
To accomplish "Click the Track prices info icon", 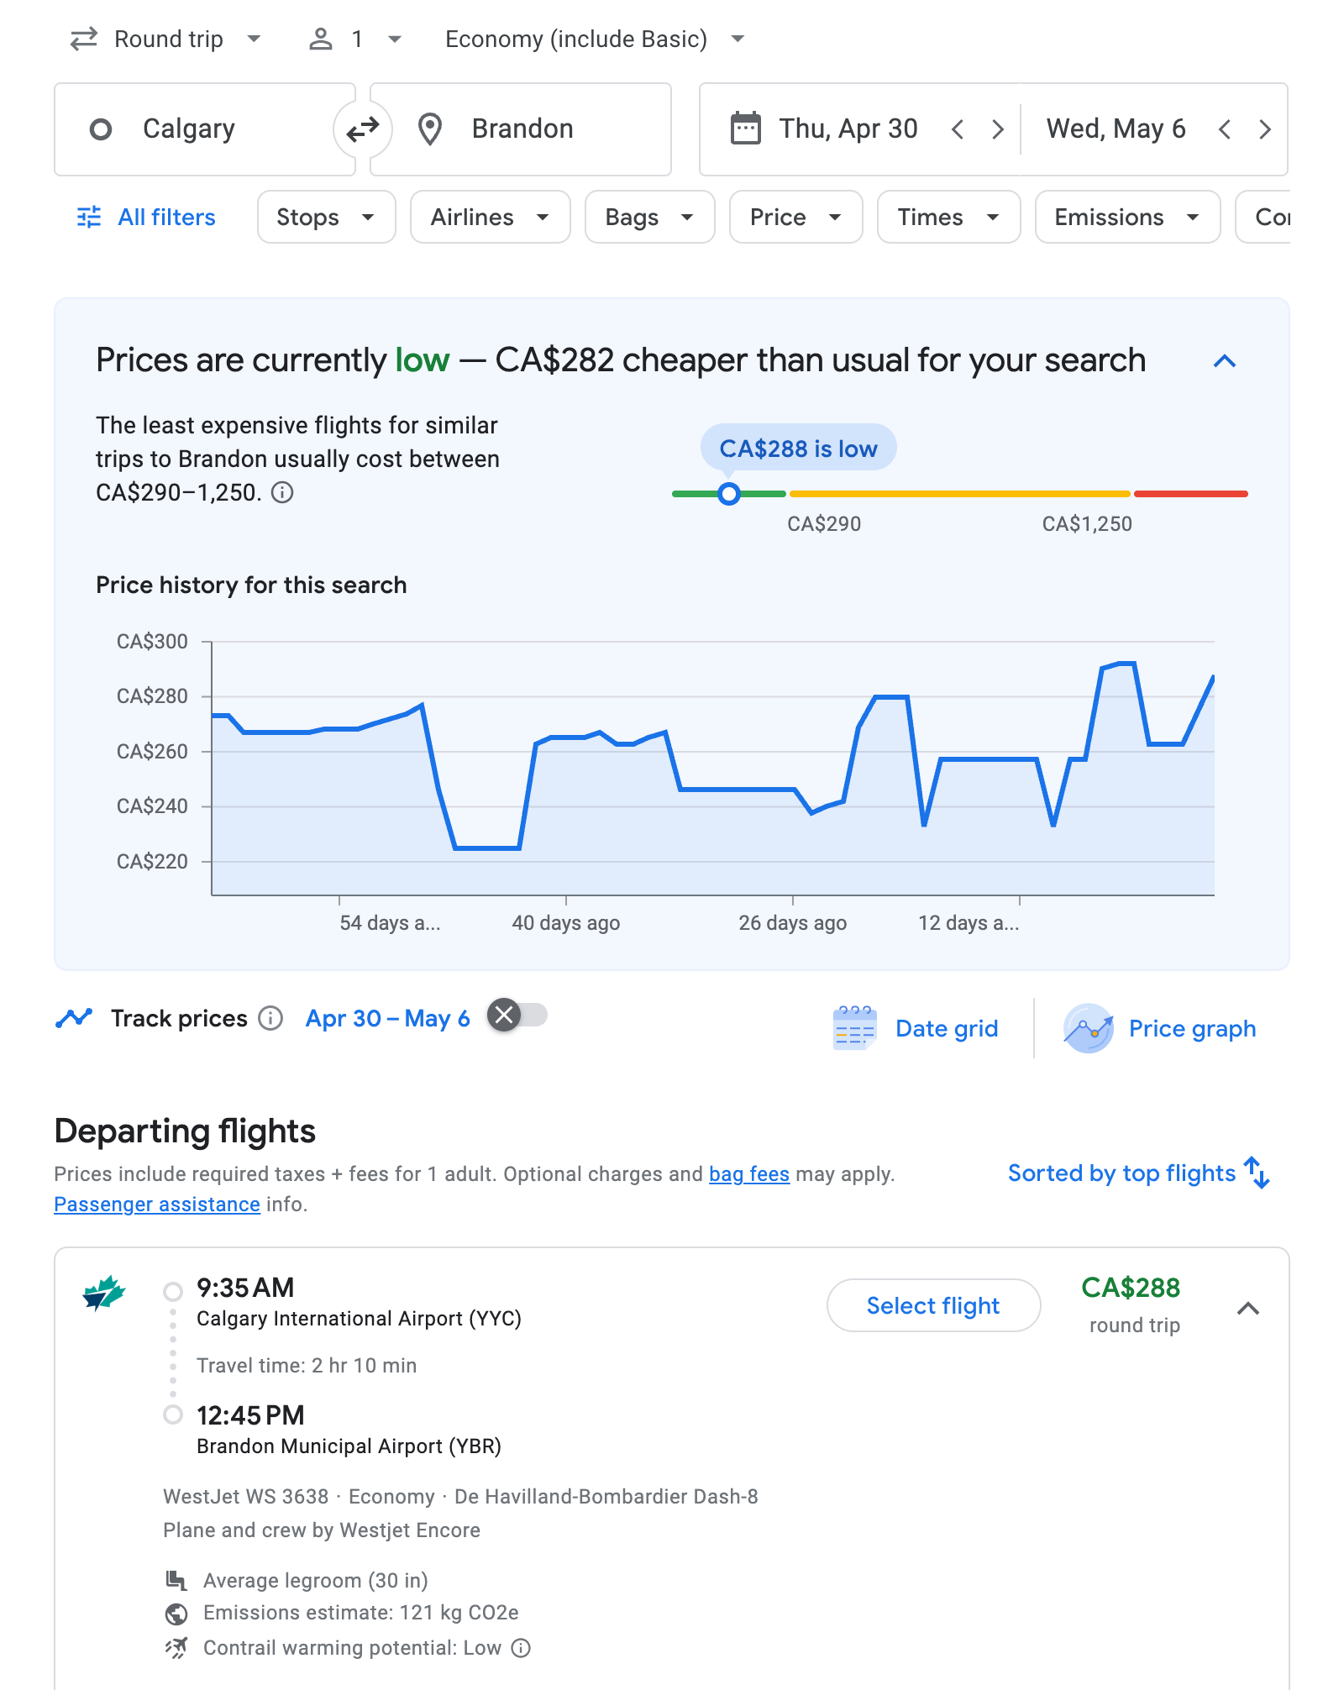I will point(270,1018).
